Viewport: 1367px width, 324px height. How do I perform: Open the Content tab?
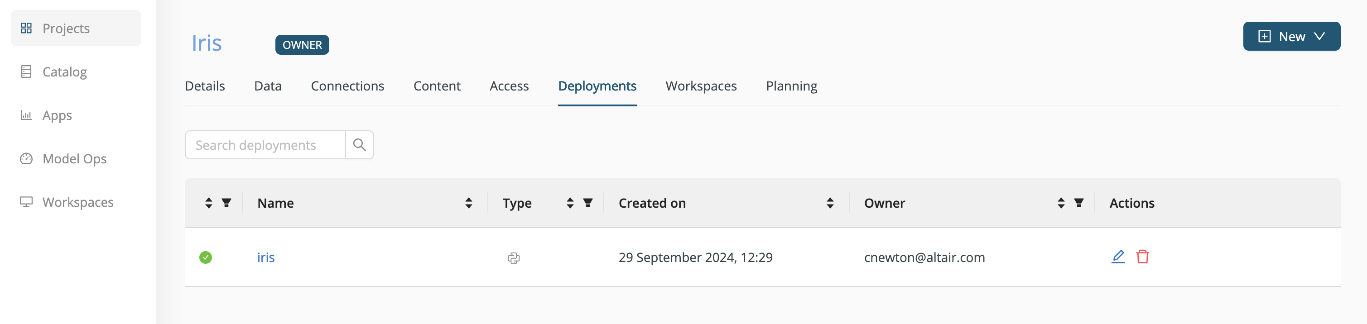pyautogui.click(x=437, y=86)
